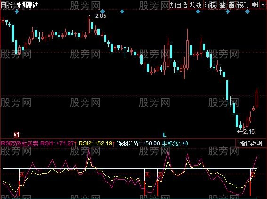267x199 pixels.
Task: Click the blue L marker icon
Action: [164, 135]
